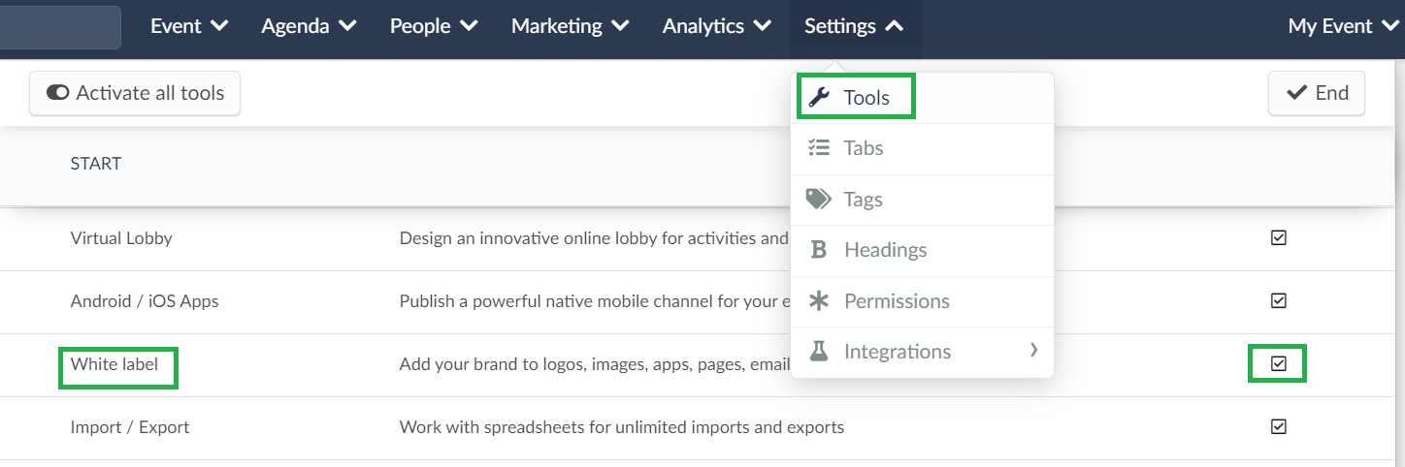1405x467 pixels.
Task: Click the checkmark icon in End button
Action: (x=1296, y=93)
